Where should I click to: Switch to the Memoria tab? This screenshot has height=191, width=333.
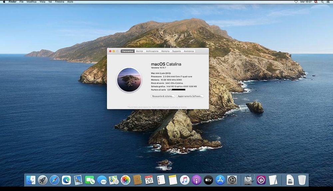click(165, 51)
